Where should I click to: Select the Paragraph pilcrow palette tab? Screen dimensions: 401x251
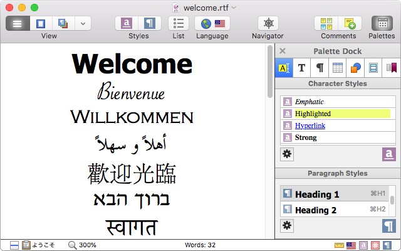(x=320, y=68)
